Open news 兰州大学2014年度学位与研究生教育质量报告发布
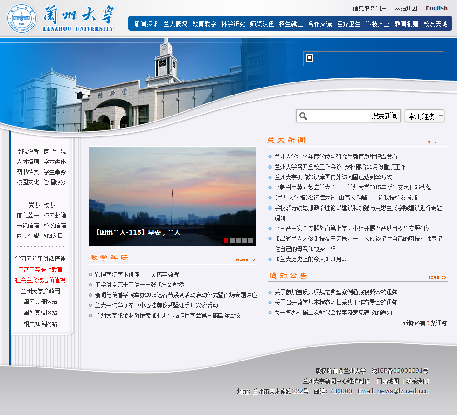Image resolution: width=457 pixels, height=415 pixels. click(336, 157)
